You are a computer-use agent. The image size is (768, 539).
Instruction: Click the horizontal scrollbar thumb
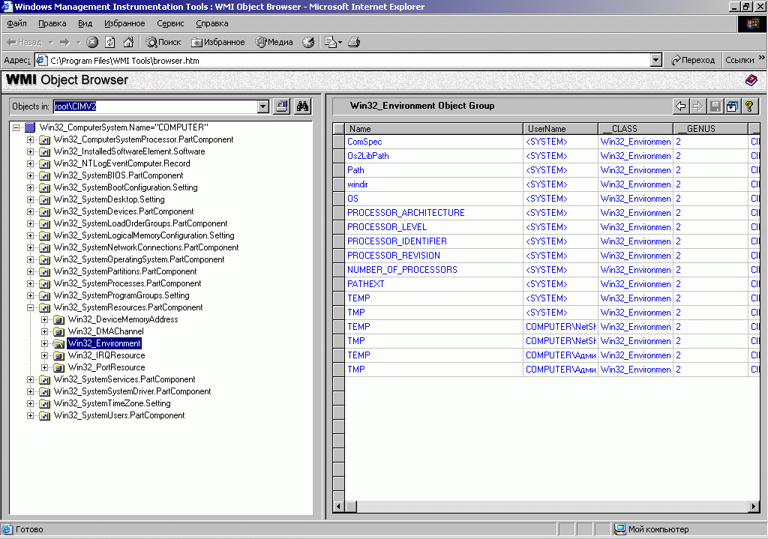tap(351, 506)
